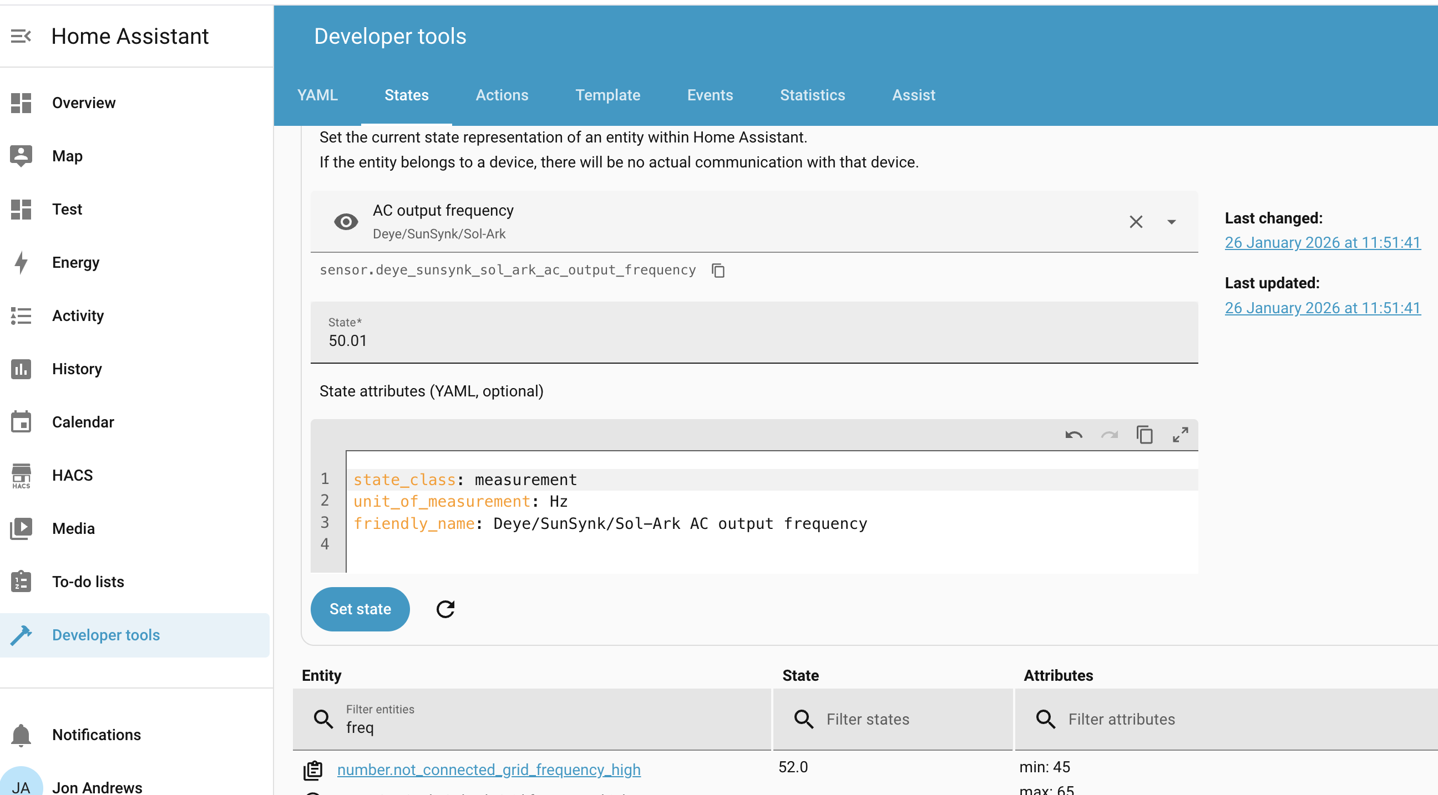Focus the State value field showing 50.01
The image size is (1438, 795).
pos(753,333)
